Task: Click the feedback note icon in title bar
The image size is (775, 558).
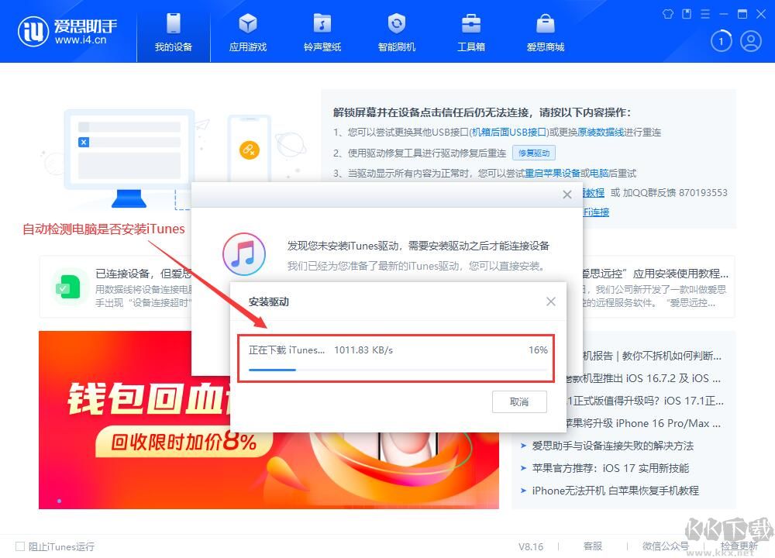Action: point(687,14)
